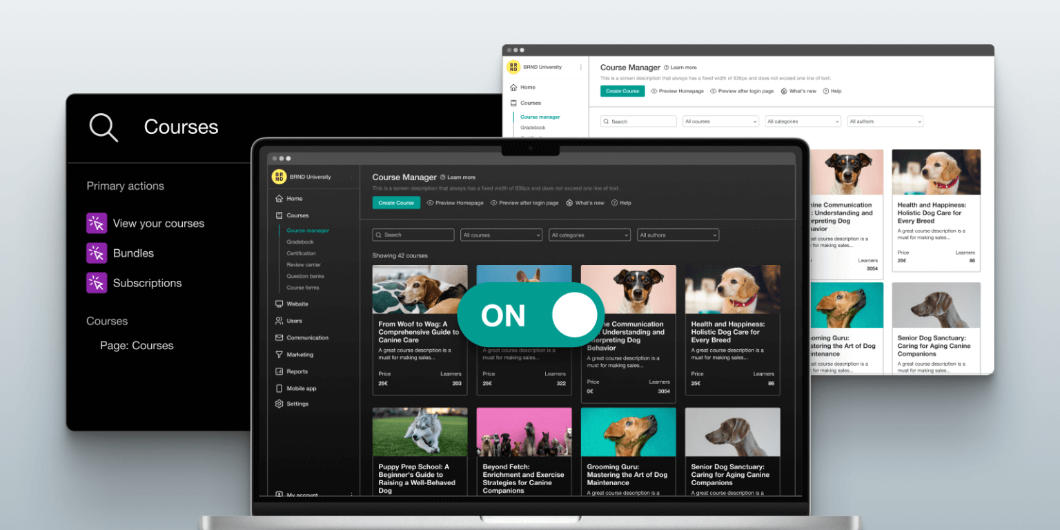Click the Create Course button
The width and height of the screenshot is (1060, 530).
tap(396, 202)
